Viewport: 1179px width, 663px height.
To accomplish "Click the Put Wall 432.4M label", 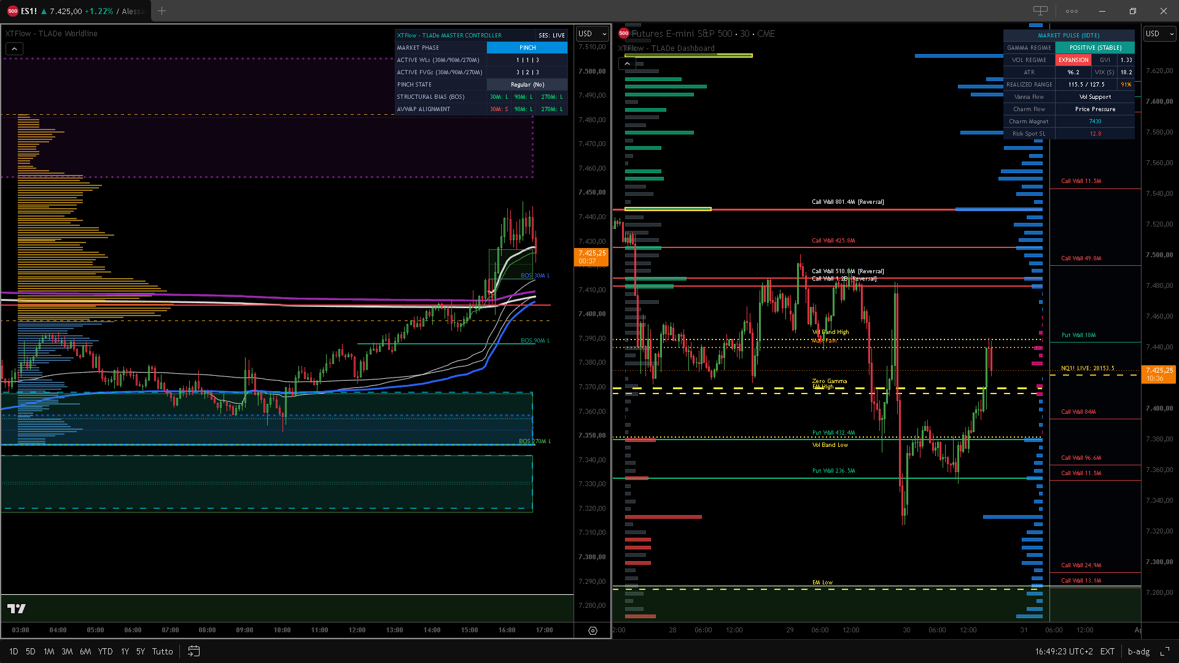I will (x=833, y=433).
